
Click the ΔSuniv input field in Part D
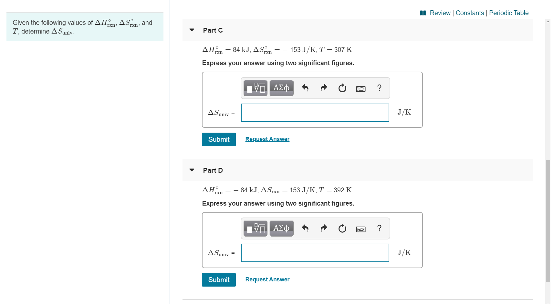pyautogui.click(x=315, y=253)
